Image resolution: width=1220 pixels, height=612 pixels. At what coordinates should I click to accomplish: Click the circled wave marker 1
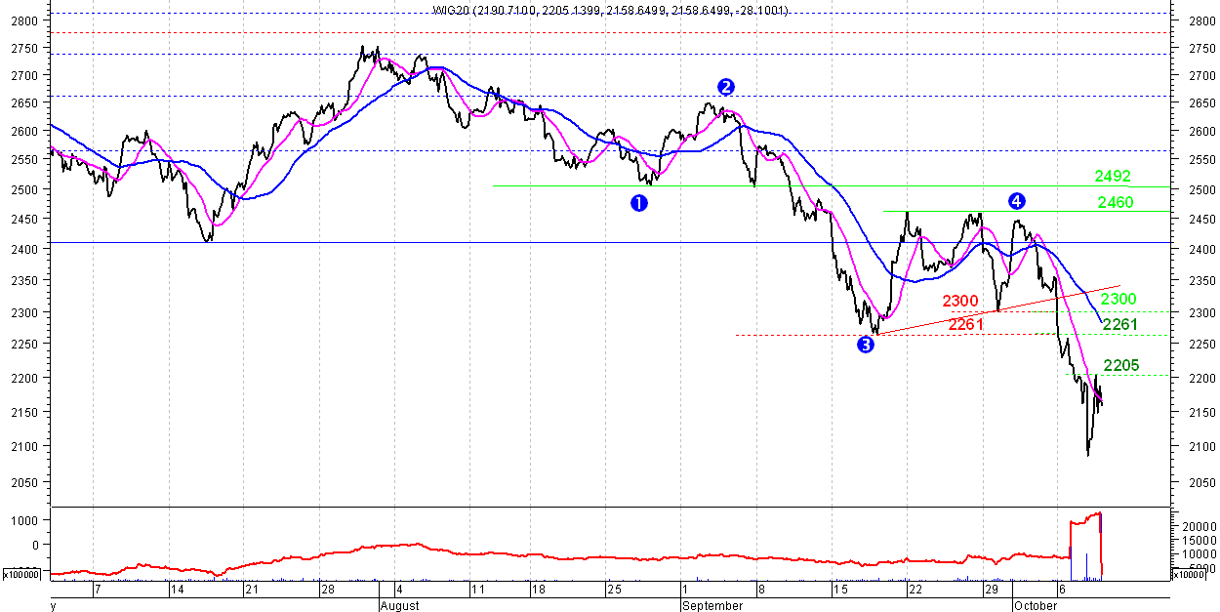click(638, 203)
